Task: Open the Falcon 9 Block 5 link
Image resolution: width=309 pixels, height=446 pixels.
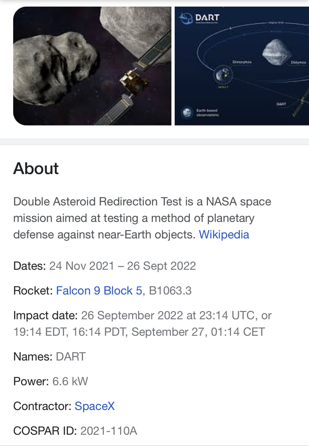Action: (x=99, y=290)
